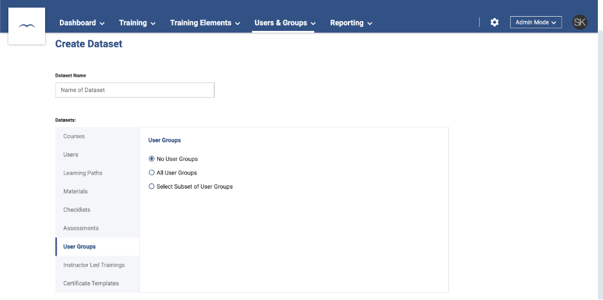This screenshot has width=603, height=300.
Task: Open the Admin Mode dropdown
Action: [x=536, y=23]
